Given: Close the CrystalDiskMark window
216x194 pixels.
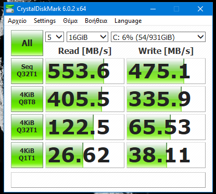Looking at the screenshot, I should (200, 9).
